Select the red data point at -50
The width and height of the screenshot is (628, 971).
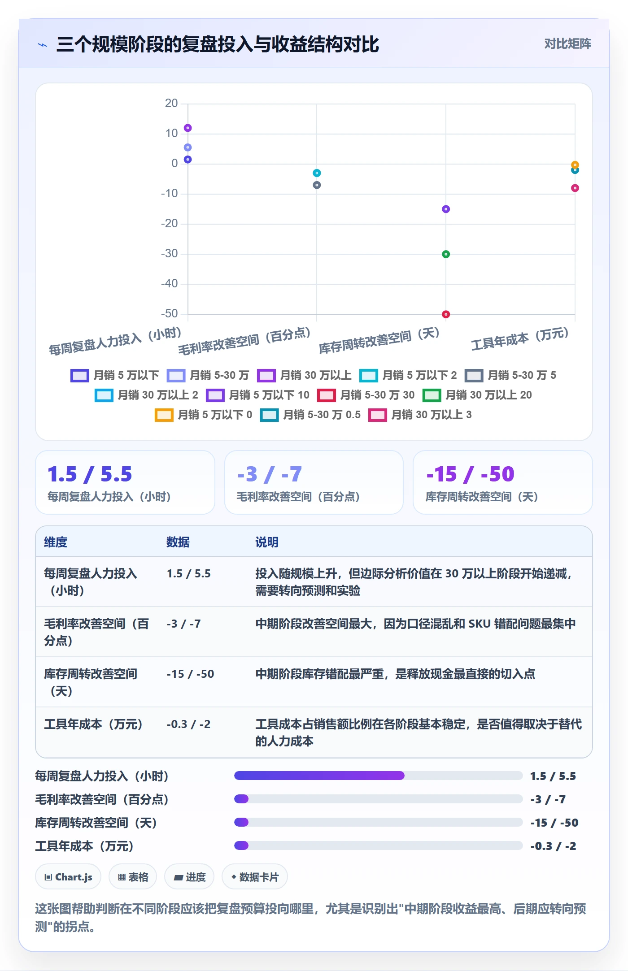coord(446,314)
